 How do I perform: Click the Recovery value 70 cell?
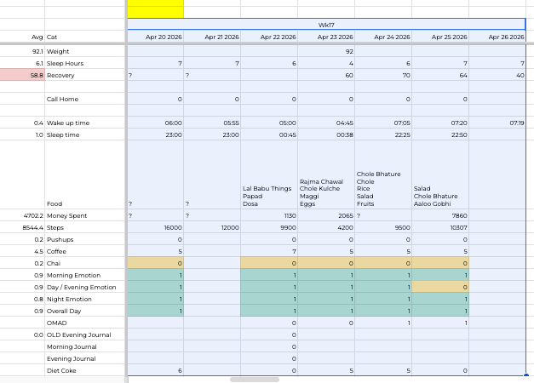click(x=383, y=75)
